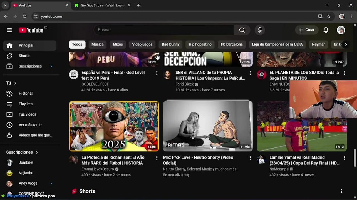
Task: Open video title La Profecía de Richarlison
Action: tap(113, 160)
